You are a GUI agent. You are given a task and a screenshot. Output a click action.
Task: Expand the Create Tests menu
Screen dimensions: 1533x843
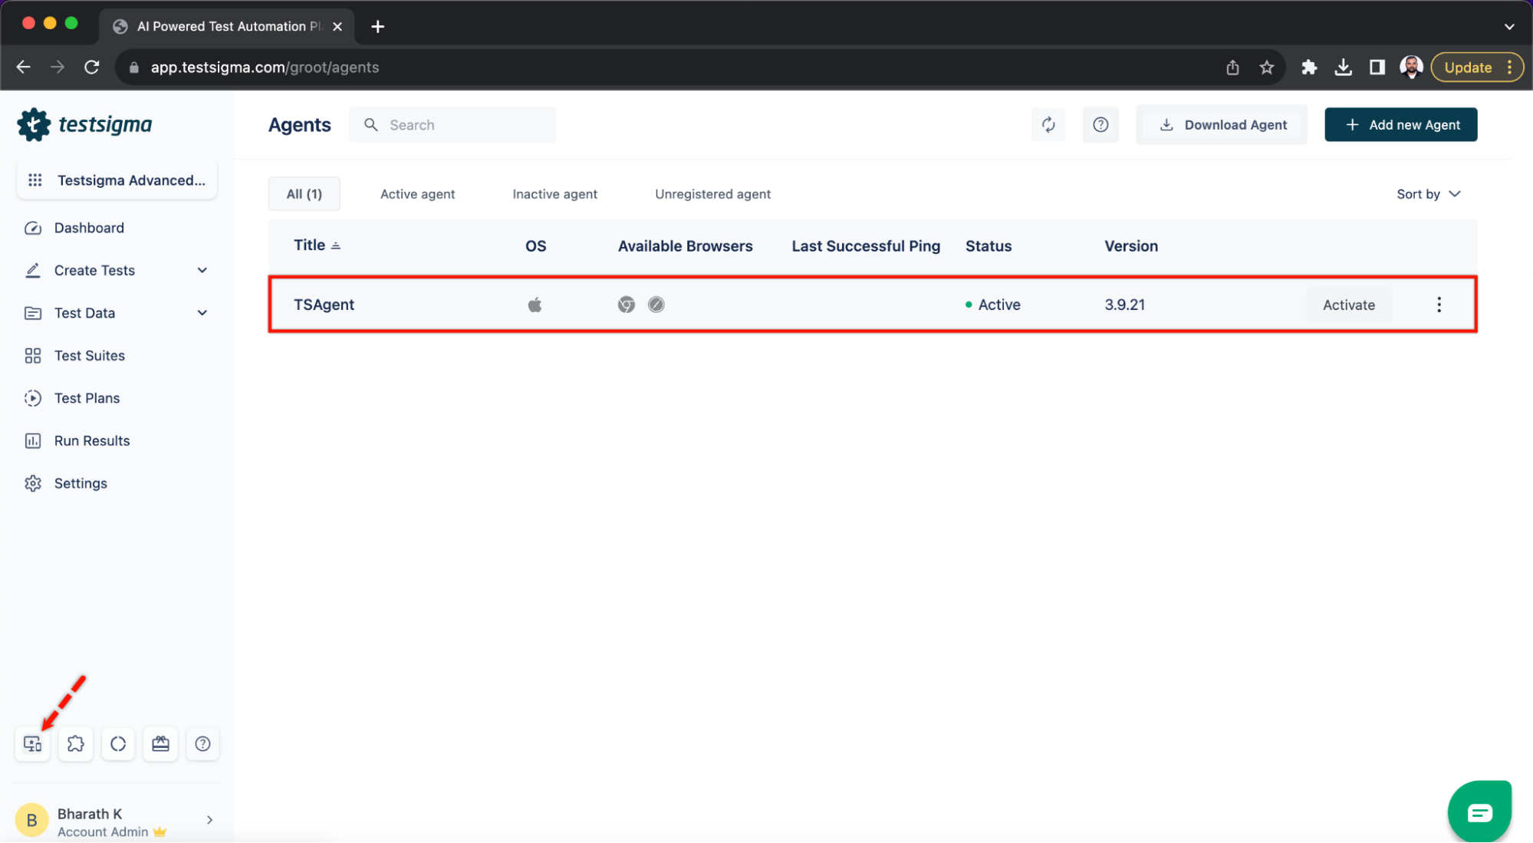[x=202, y=271]
